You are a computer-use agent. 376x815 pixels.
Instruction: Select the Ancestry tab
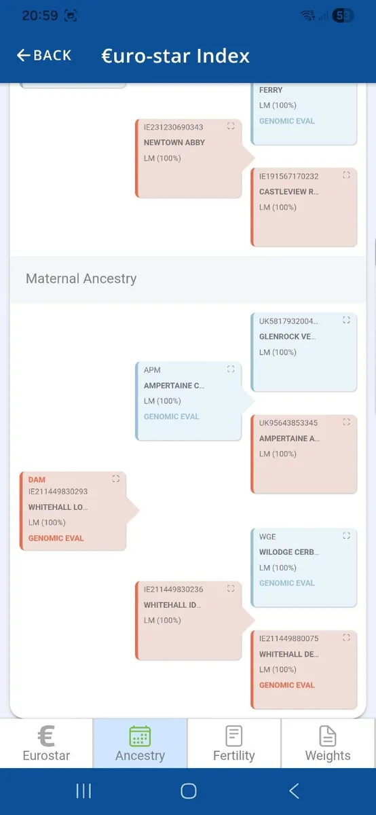pyautogui.click(x=140, y=744)
